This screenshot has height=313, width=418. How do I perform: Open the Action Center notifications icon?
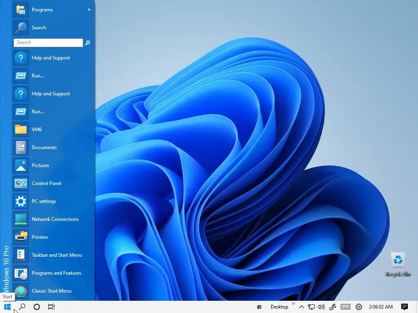(x=405, y=307)
